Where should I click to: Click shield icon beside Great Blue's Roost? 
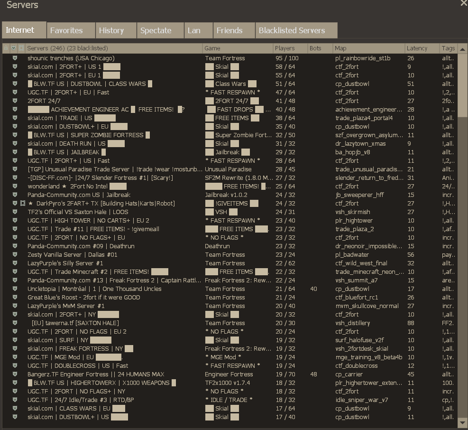15,297
